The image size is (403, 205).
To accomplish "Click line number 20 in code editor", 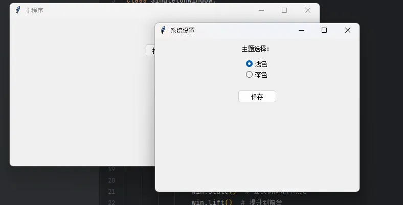I will click(x=111, y=180).
